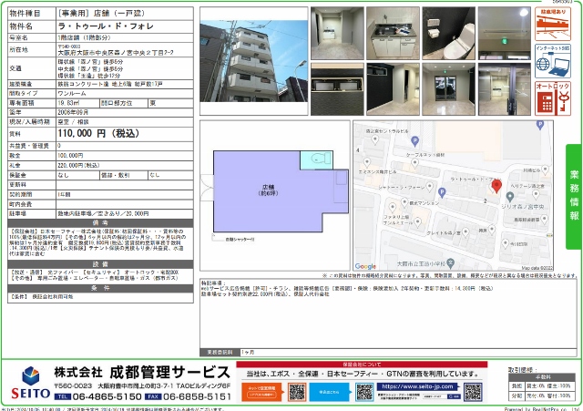Click the QR code next to orange banner

point(297,392)
